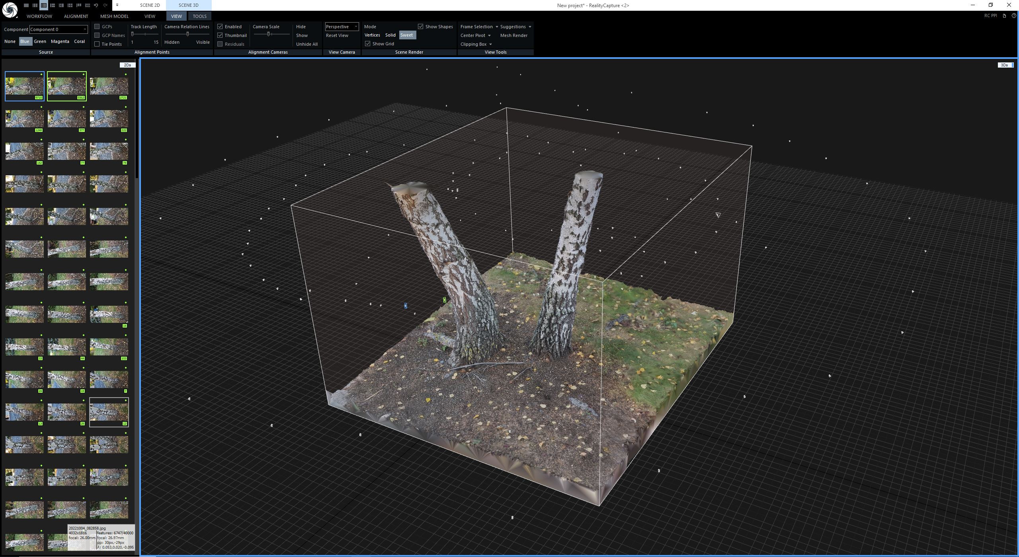
Task: Select the currently highlighted two-pane layout icon
Action: pos(44,6)
